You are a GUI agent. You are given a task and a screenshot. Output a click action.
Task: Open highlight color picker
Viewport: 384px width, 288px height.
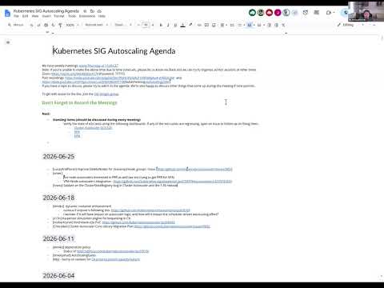tap(190, 25)
